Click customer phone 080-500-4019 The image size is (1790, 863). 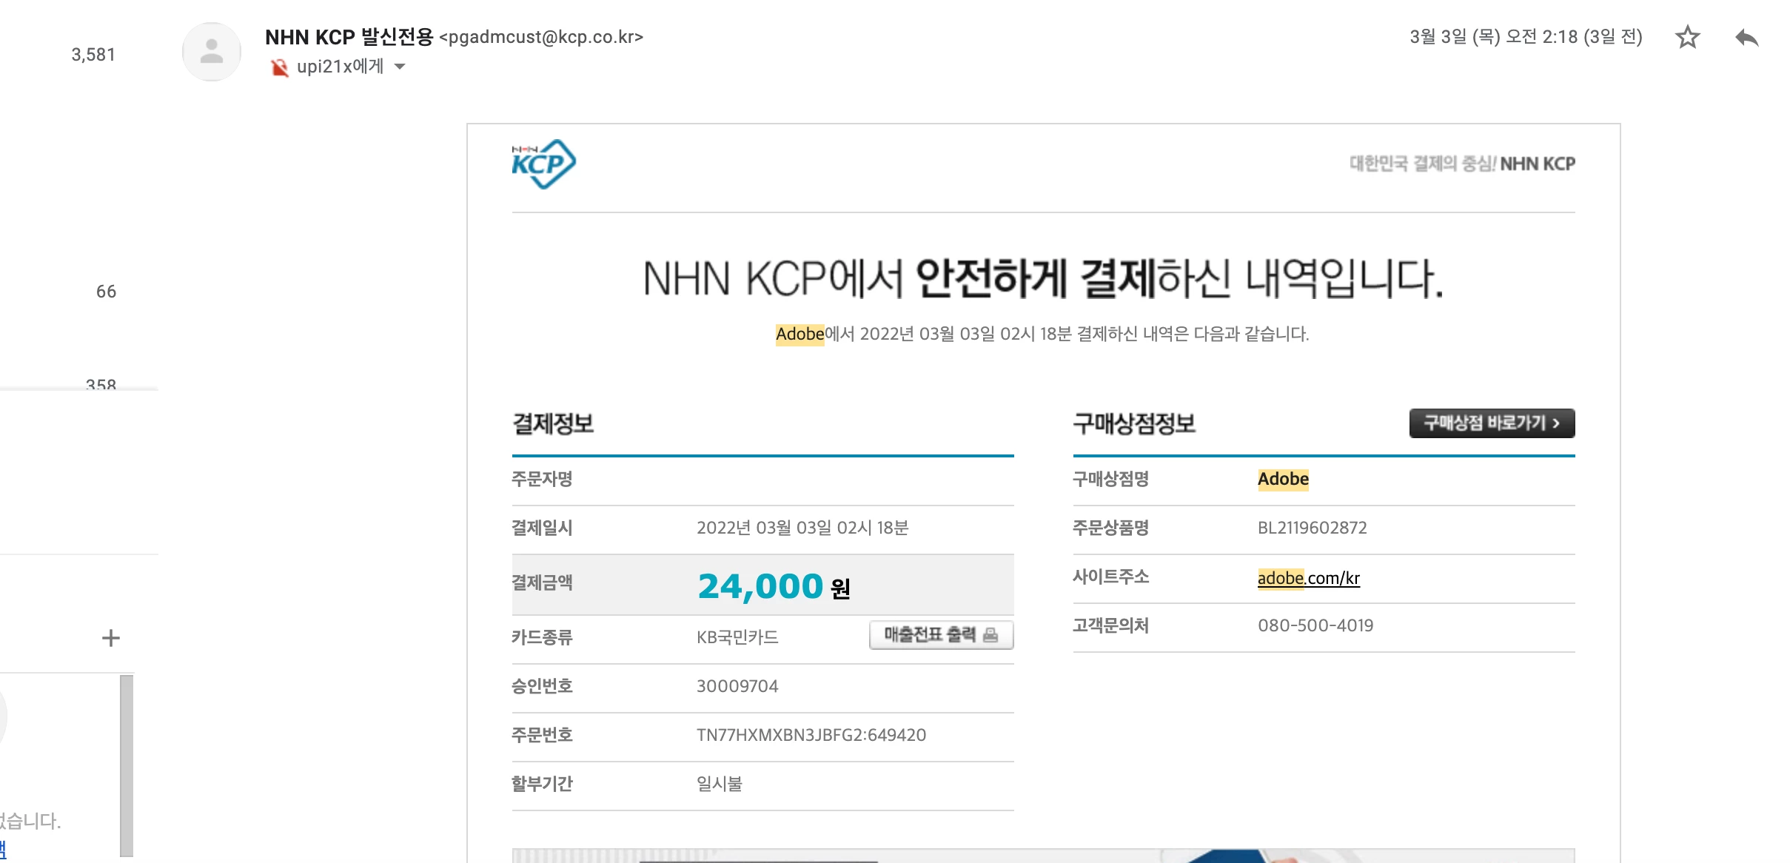pyautogui.click(x=1315, y=625)
